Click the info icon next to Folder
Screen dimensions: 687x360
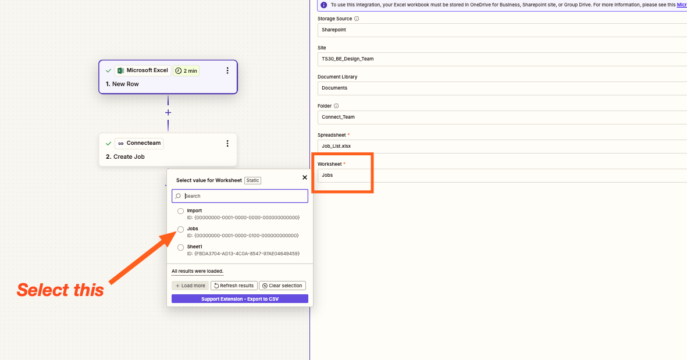pyautogui.click(x=336, y=106)
